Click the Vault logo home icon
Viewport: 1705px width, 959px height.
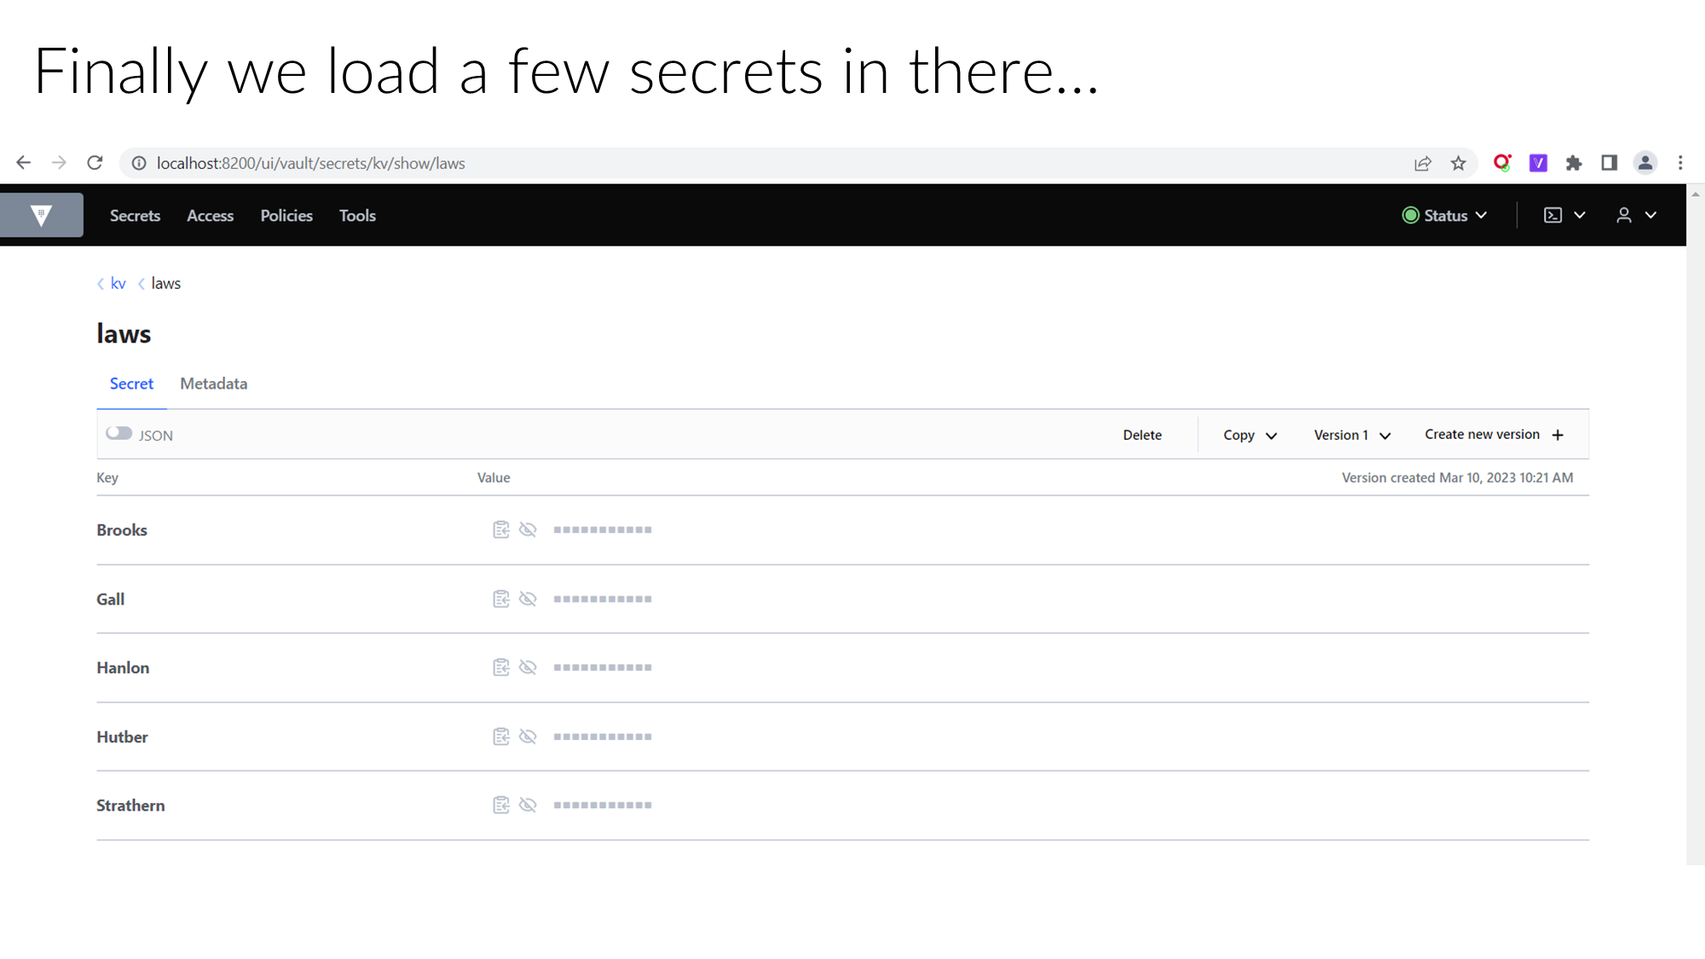coord(41,216)
